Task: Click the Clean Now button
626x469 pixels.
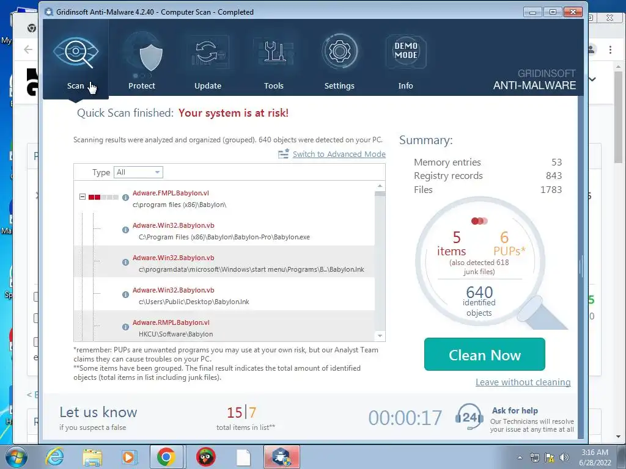Action: [x=485, y=354]
